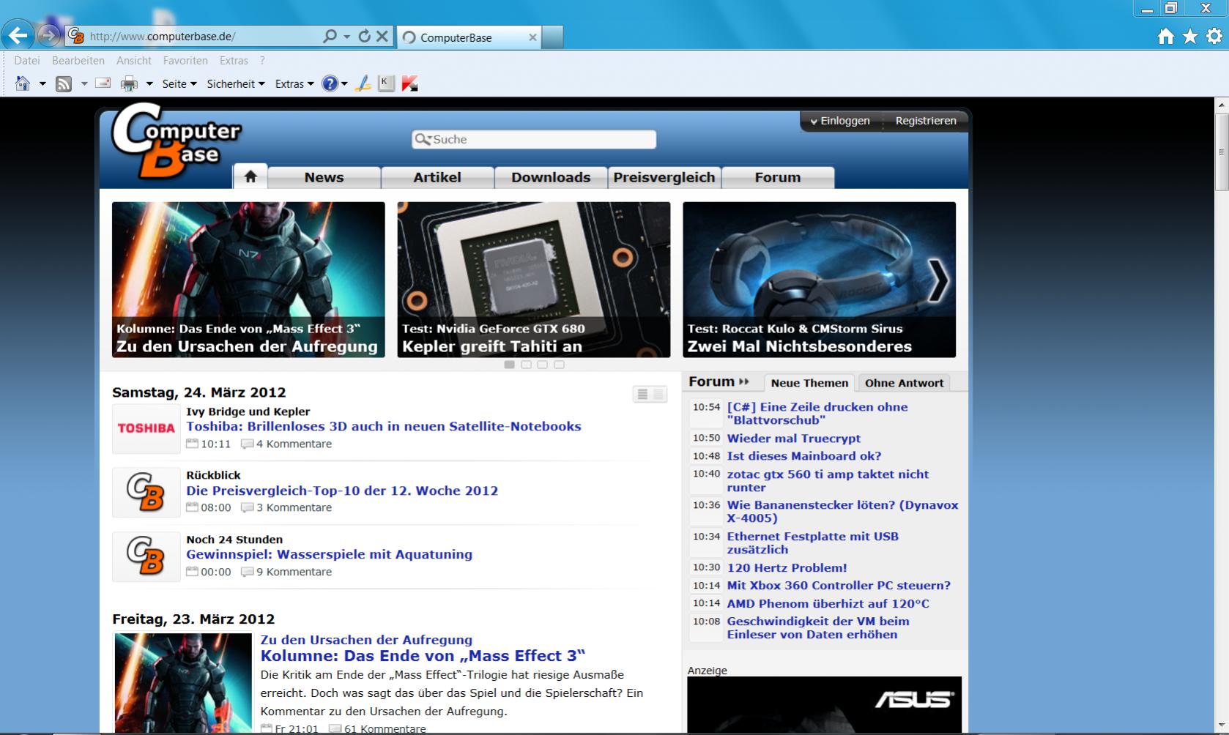Select the first carousel page indicator
Viewport: 1229px width, 735px height.
point(510,365)
